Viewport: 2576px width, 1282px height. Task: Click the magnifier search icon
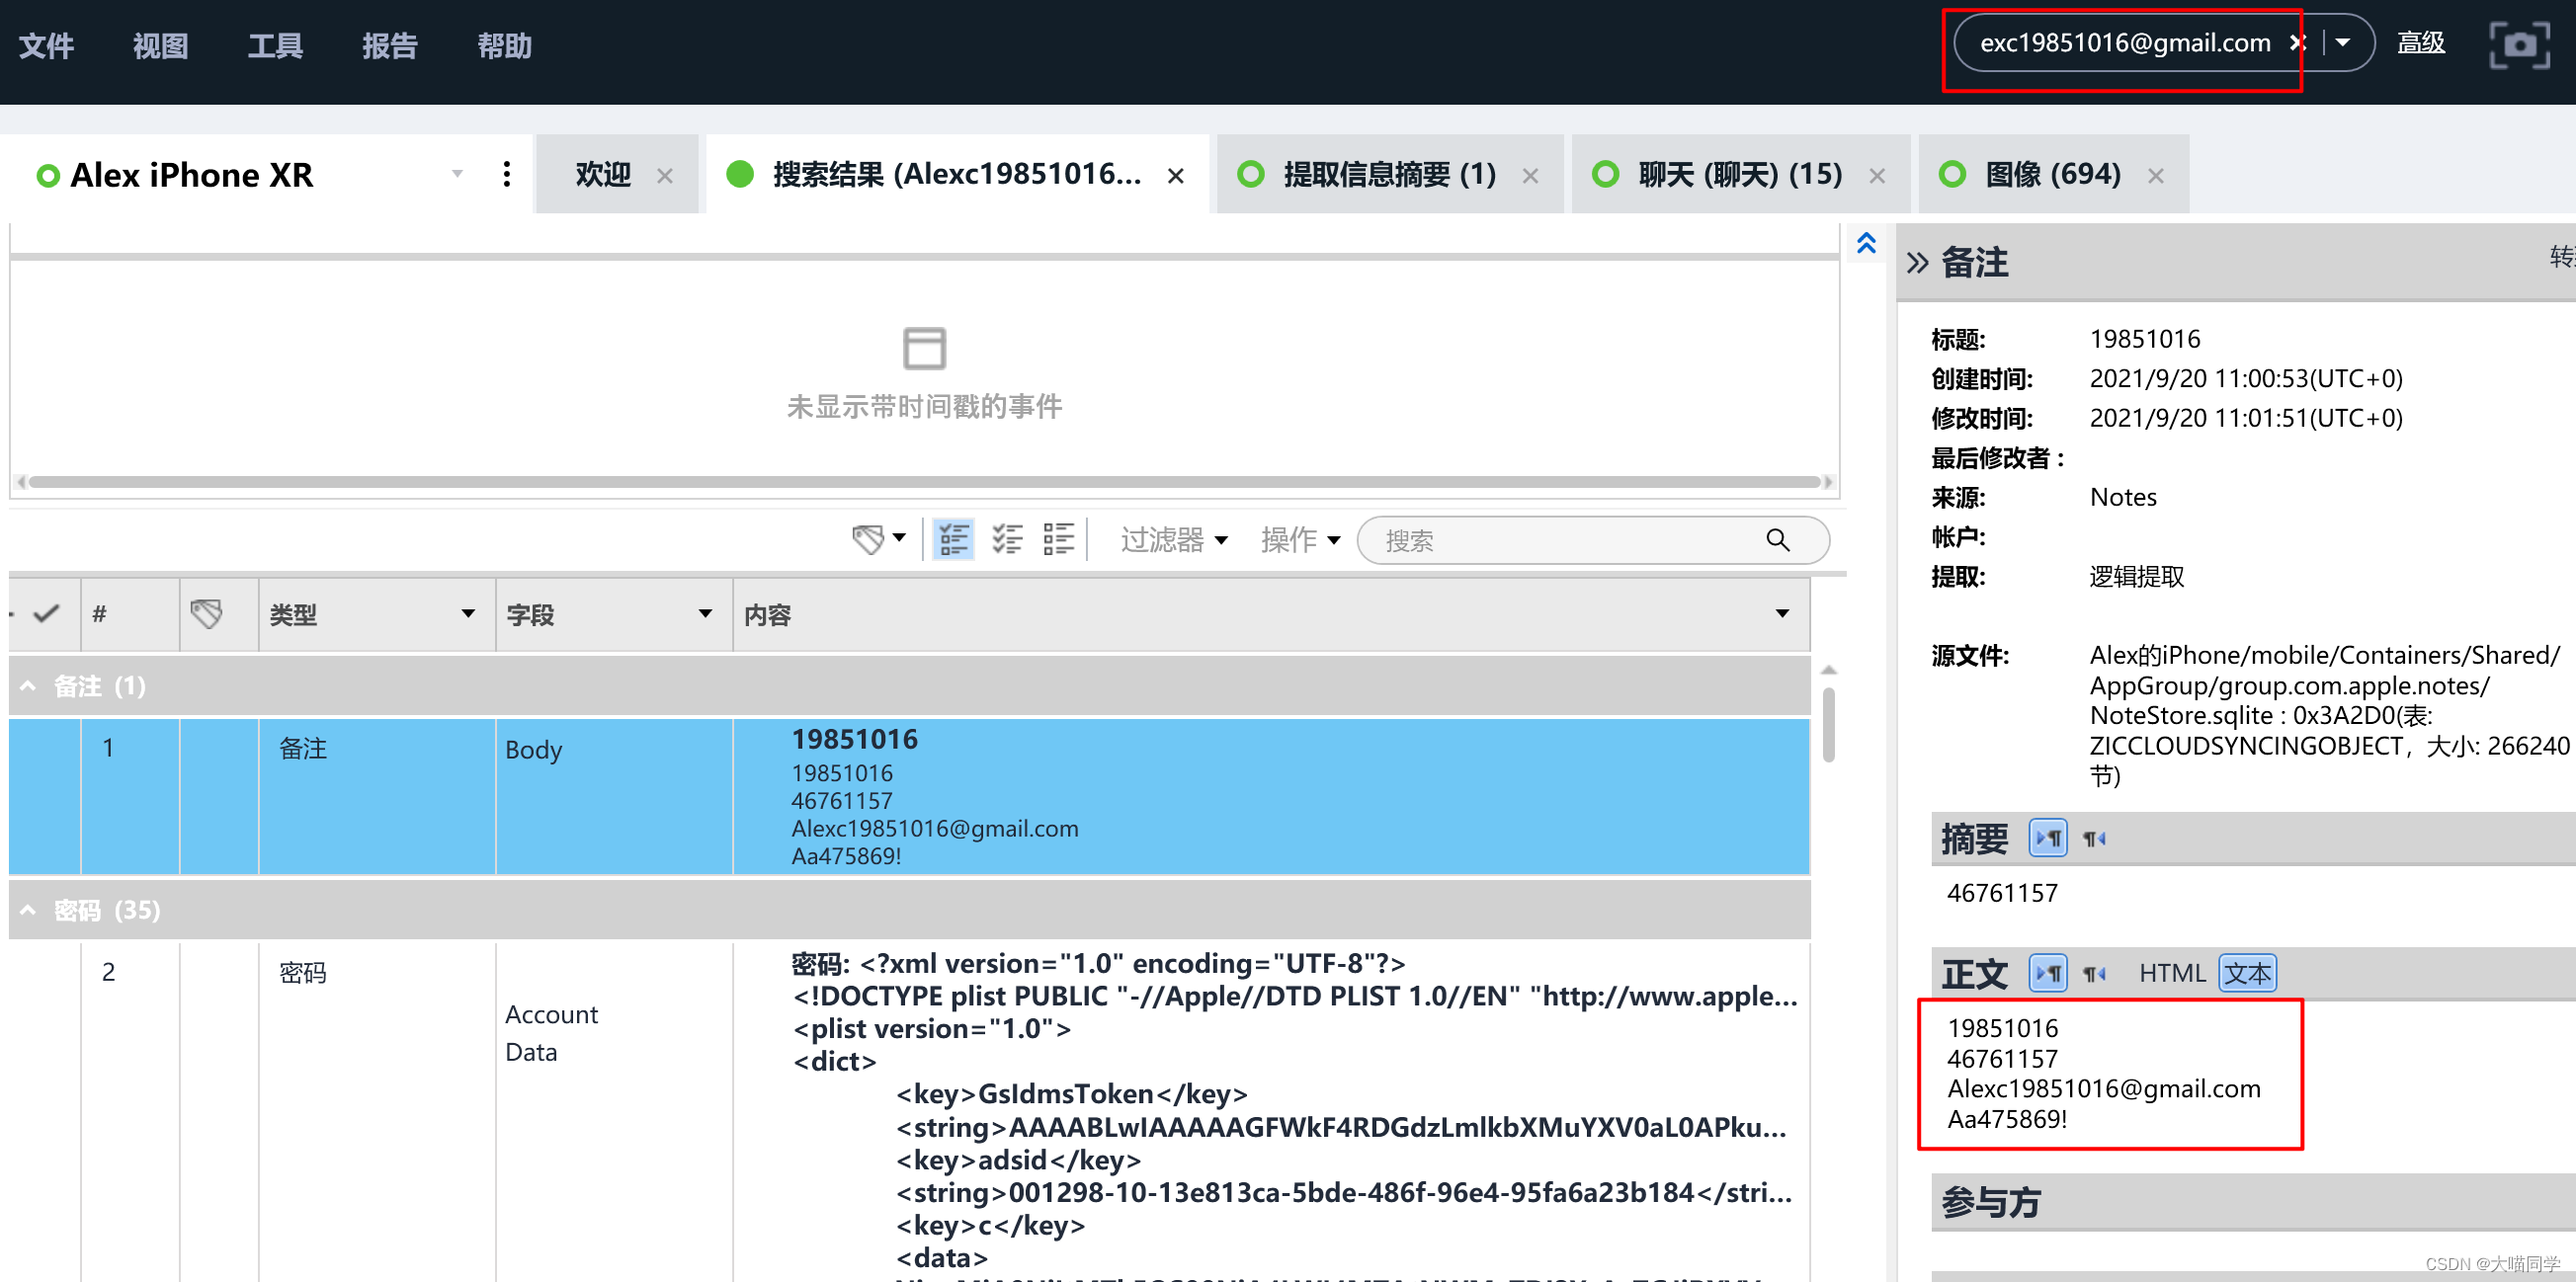tap(1777, 540)
